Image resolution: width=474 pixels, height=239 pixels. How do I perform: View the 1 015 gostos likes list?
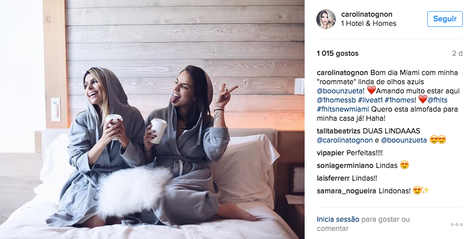[337, 53]
